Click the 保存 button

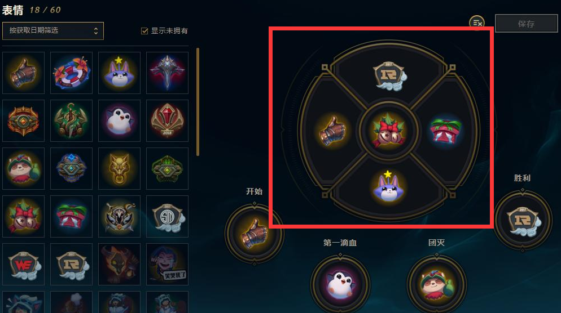[526, 24]
